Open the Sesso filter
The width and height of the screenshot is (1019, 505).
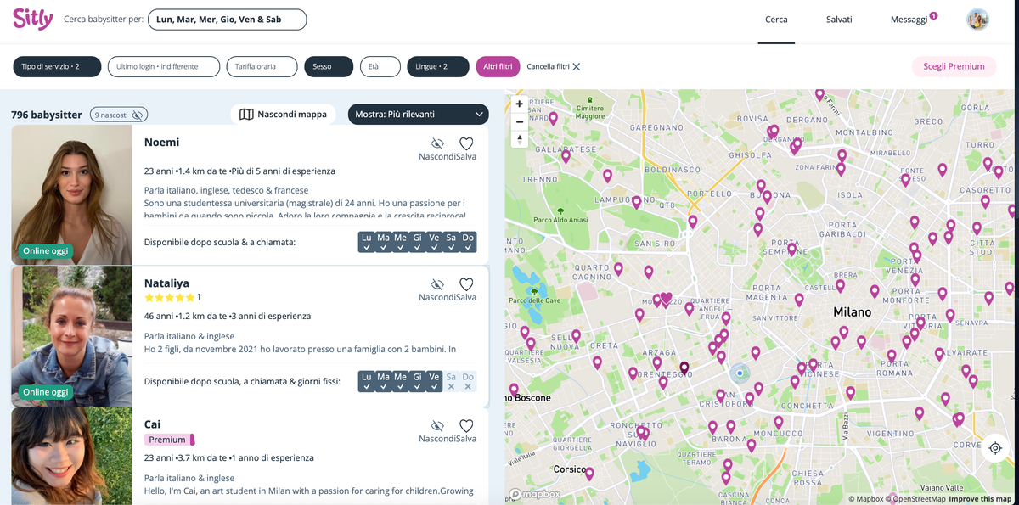(329, 66)
